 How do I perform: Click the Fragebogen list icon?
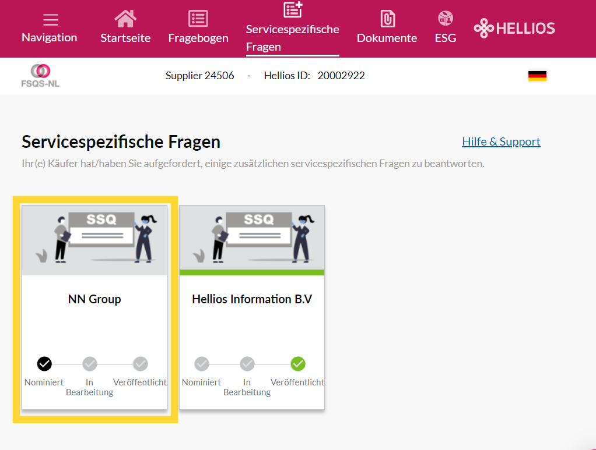(198, 19)
